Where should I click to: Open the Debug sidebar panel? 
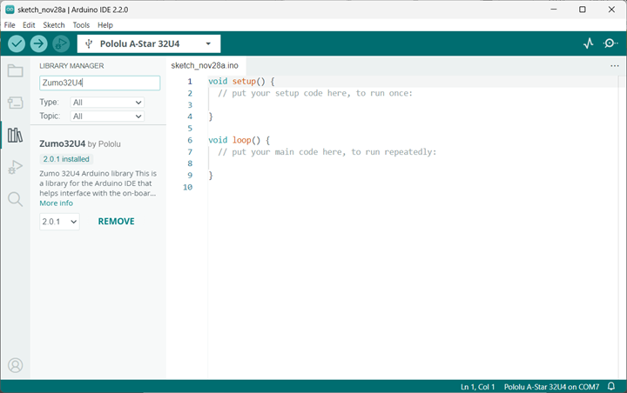[x=15, y=167]
